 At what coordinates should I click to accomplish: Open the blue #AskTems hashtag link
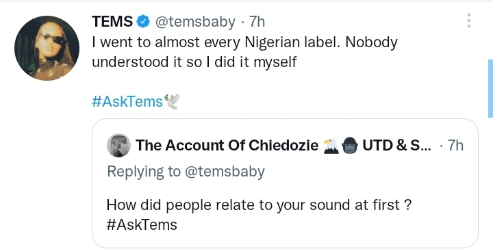(127, 101)
